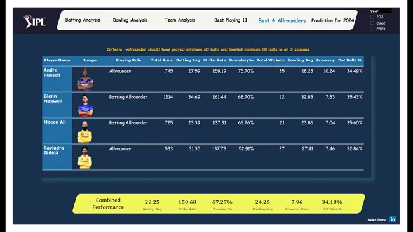The width and height of the screenshot is (413, 232).
Task: Sort by the Player Name column header
Action: 57,60
